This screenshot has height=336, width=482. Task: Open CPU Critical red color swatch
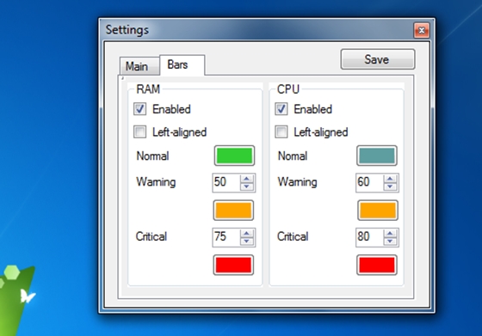pyautogui.click(x=377, y=265)
